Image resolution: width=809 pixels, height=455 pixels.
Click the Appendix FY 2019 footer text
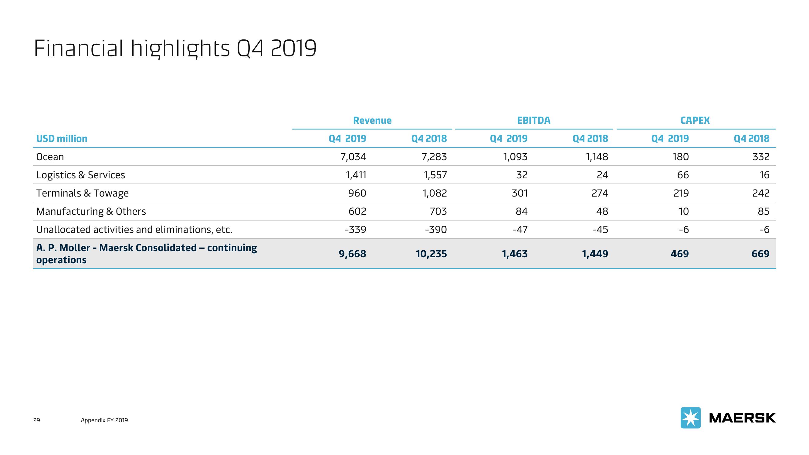(104, 420)
